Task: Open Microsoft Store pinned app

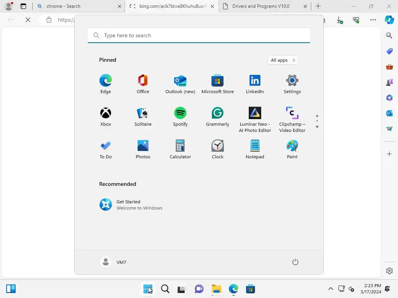Action: coord(218,84)
